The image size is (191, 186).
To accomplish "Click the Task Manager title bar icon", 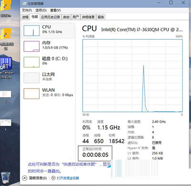I will point(24,3).
